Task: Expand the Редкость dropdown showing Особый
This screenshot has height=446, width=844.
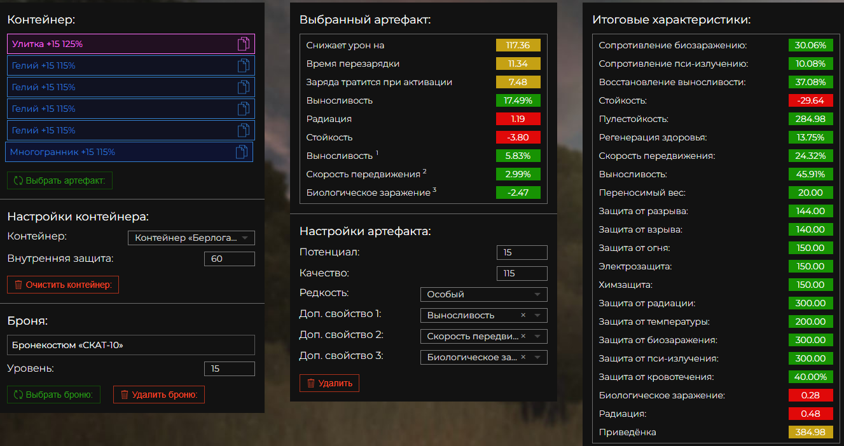Action: click(483, 294)
